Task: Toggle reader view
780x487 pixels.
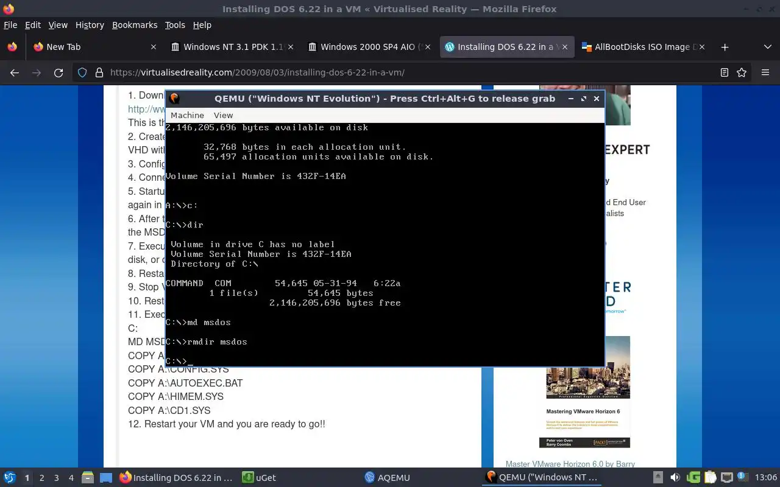Action: pyautogui.click(x=724, y=72)
